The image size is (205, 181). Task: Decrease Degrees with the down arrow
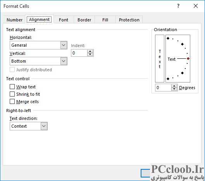(x=174, y=89)
